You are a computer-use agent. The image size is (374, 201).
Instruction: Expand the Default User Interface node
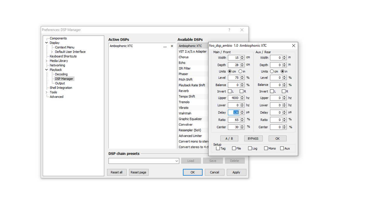click(x=52, y=52)
